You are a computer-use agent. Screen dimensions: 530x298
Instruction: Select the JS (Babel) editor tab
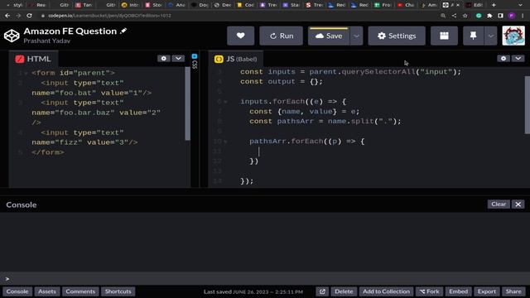(236, 59)
